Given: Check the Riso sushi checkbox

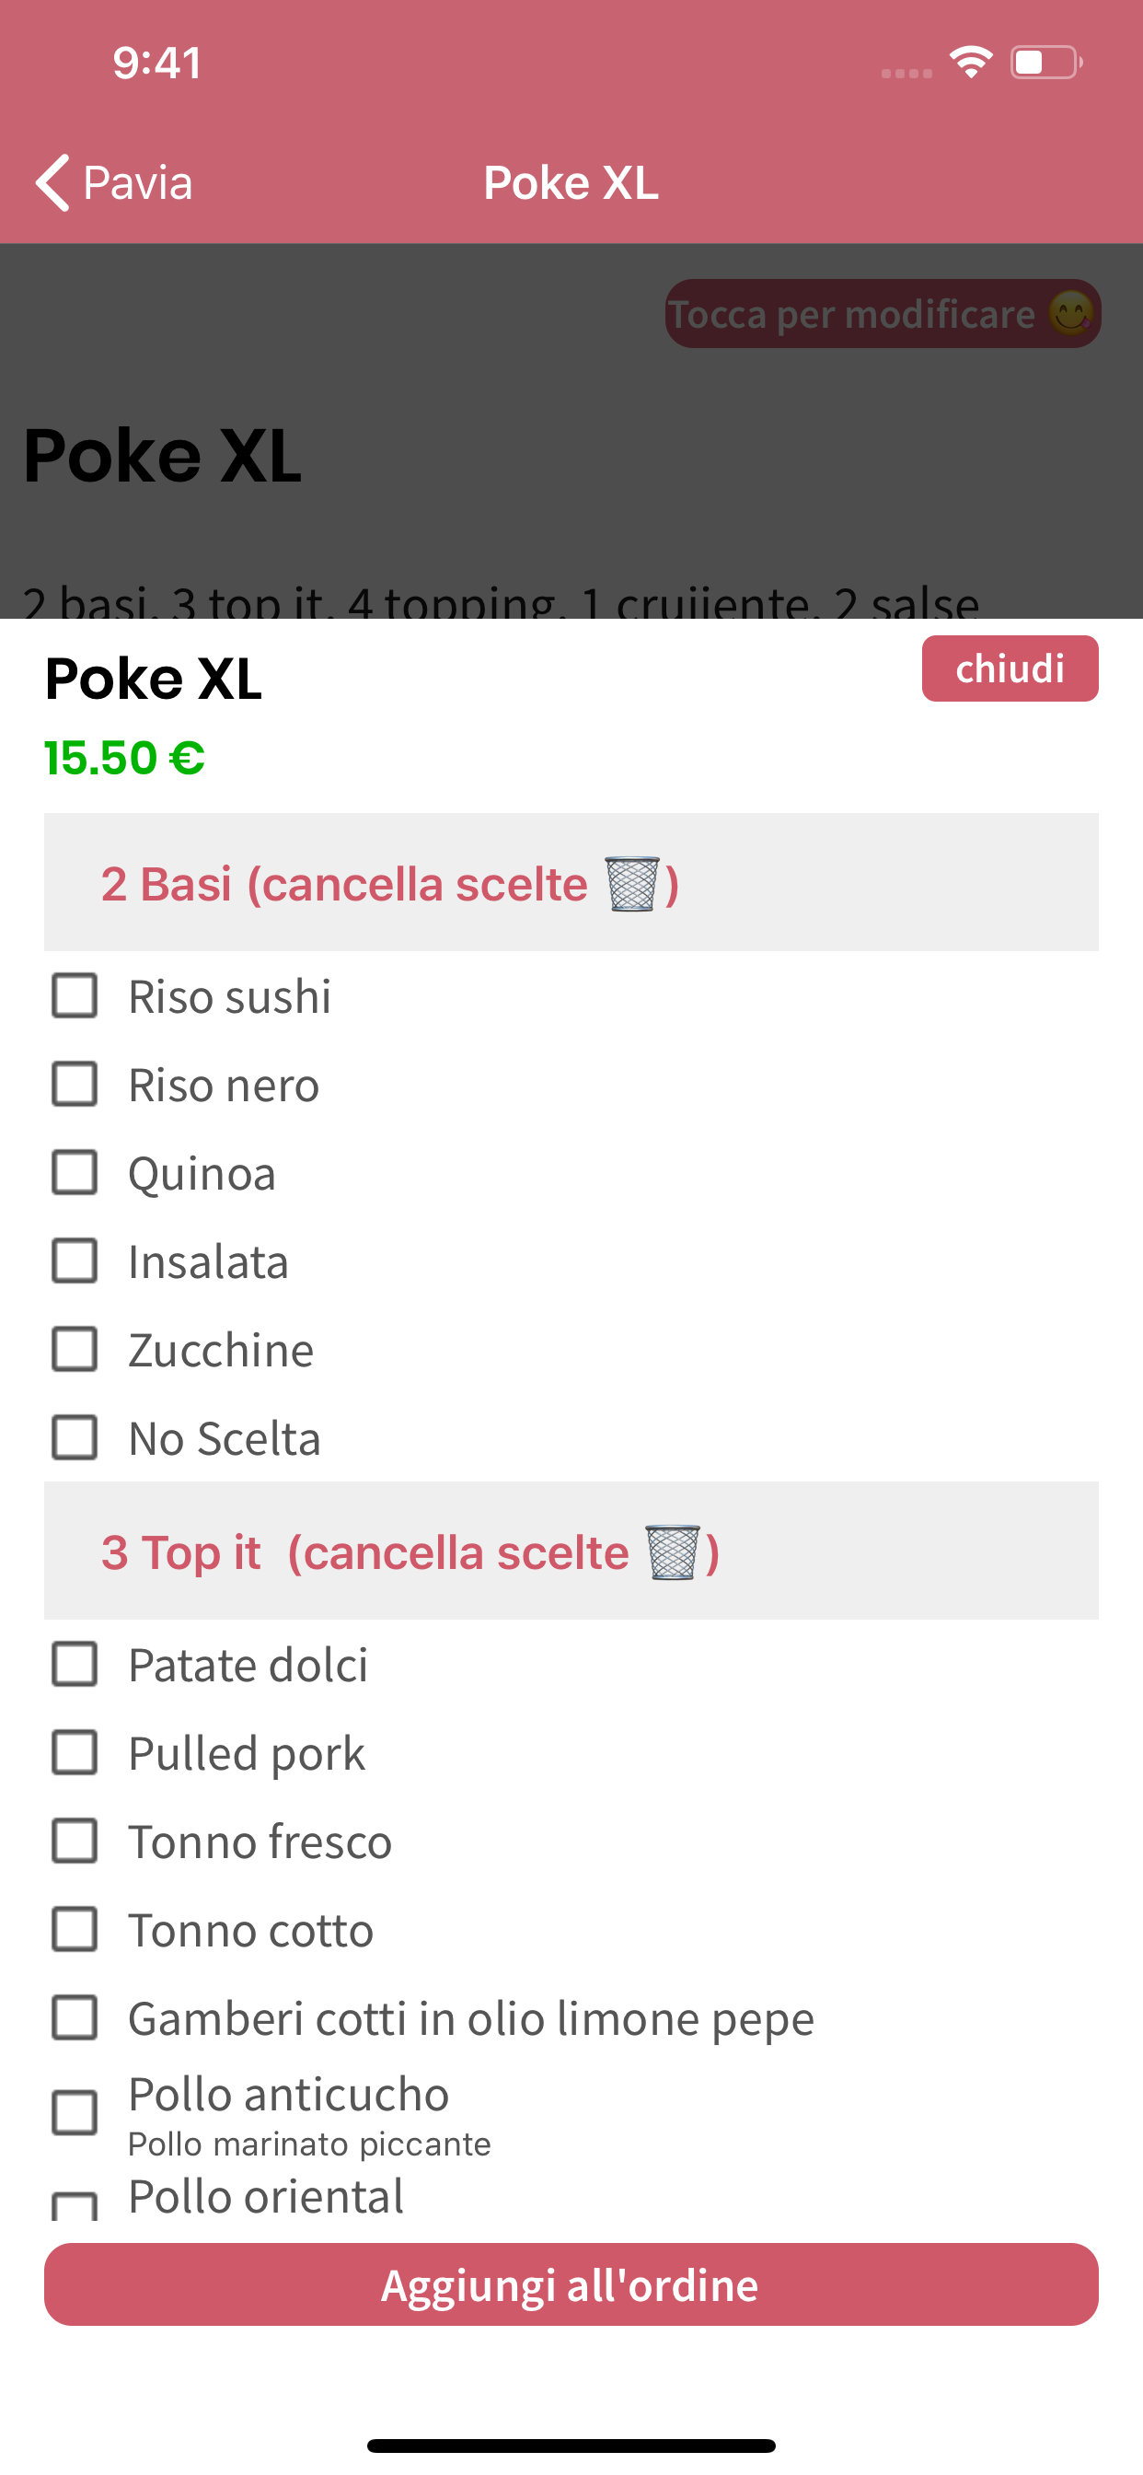Looking at the screenshot, I should (74, 995).
